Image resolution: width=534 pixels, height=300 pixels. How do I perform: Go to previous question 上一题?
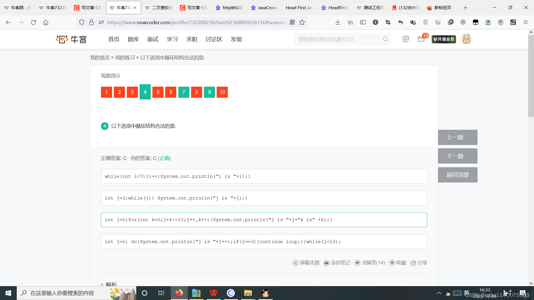point(458,137)
